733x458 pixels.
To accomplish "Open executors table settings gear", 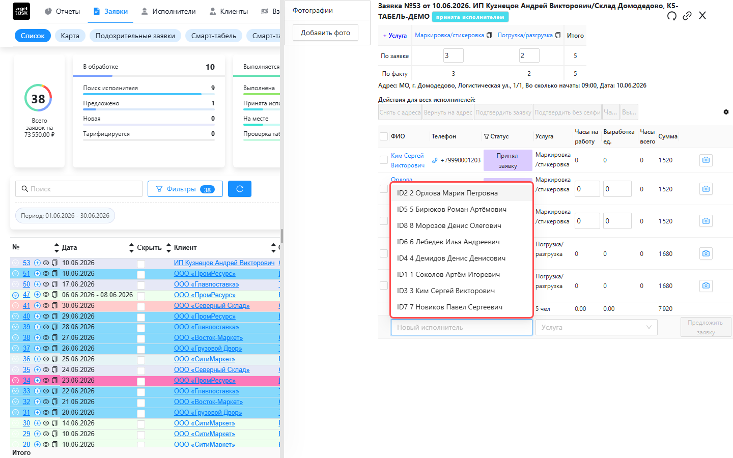I will [x=726, y=112].
